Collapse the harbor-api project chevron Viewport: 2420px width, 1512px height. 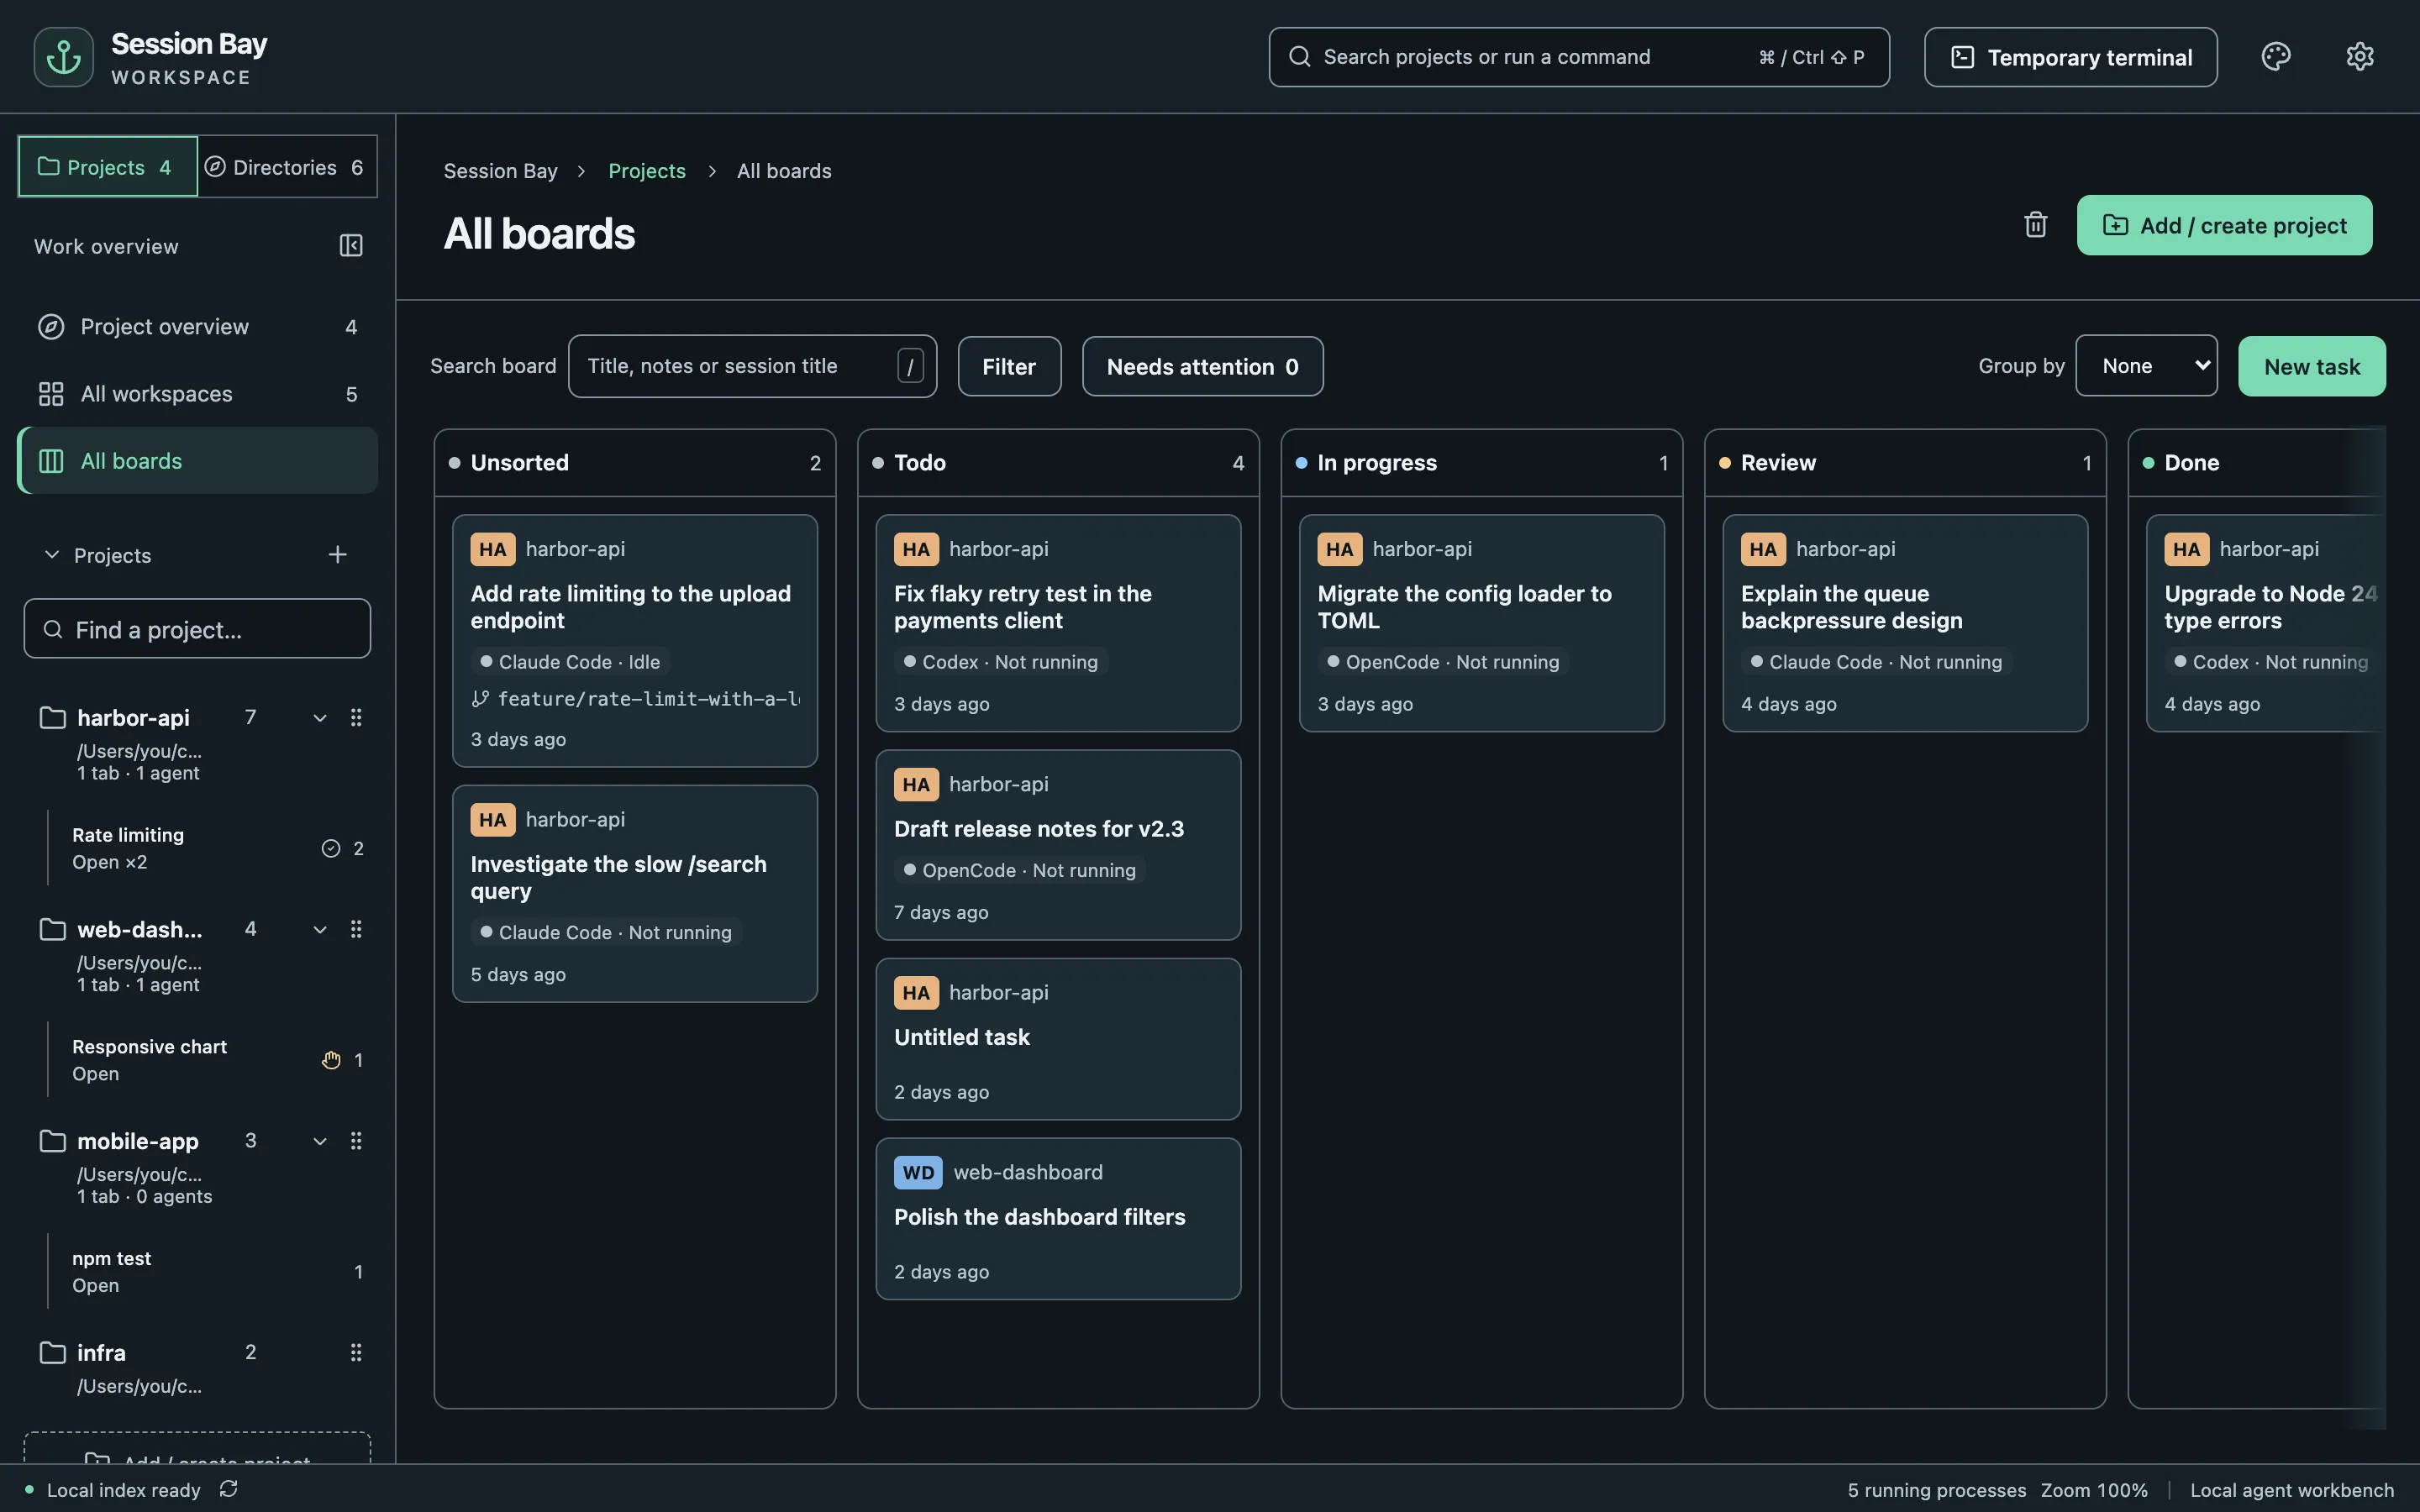tap(320, 717)
